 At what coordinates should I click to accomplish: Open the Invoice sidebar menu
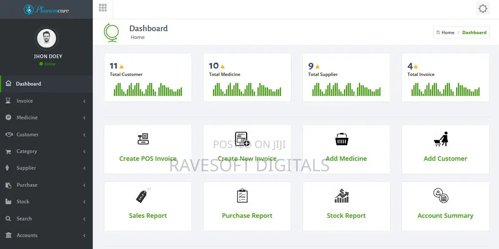(x=46, y=101)
